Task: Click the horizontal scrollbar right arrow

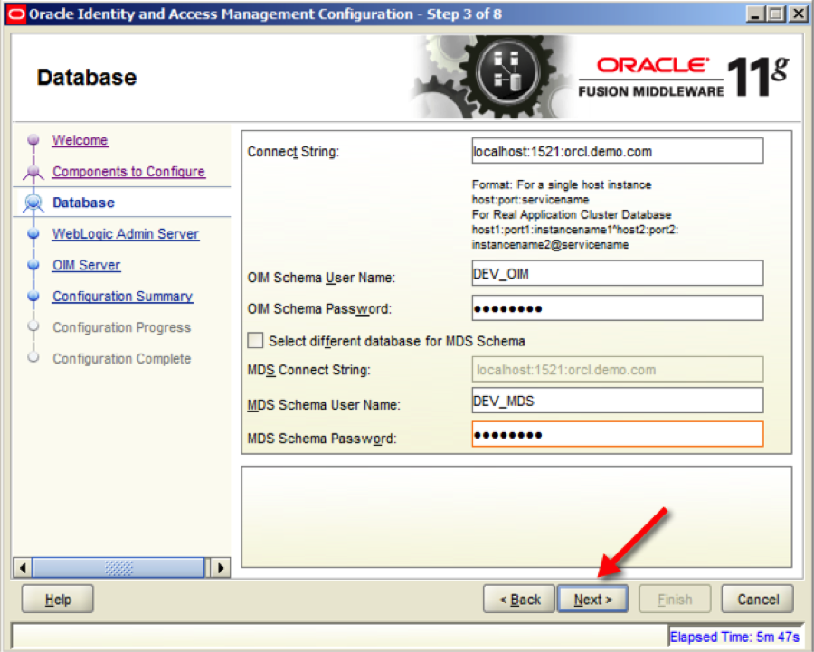Action: pos(221,567)
